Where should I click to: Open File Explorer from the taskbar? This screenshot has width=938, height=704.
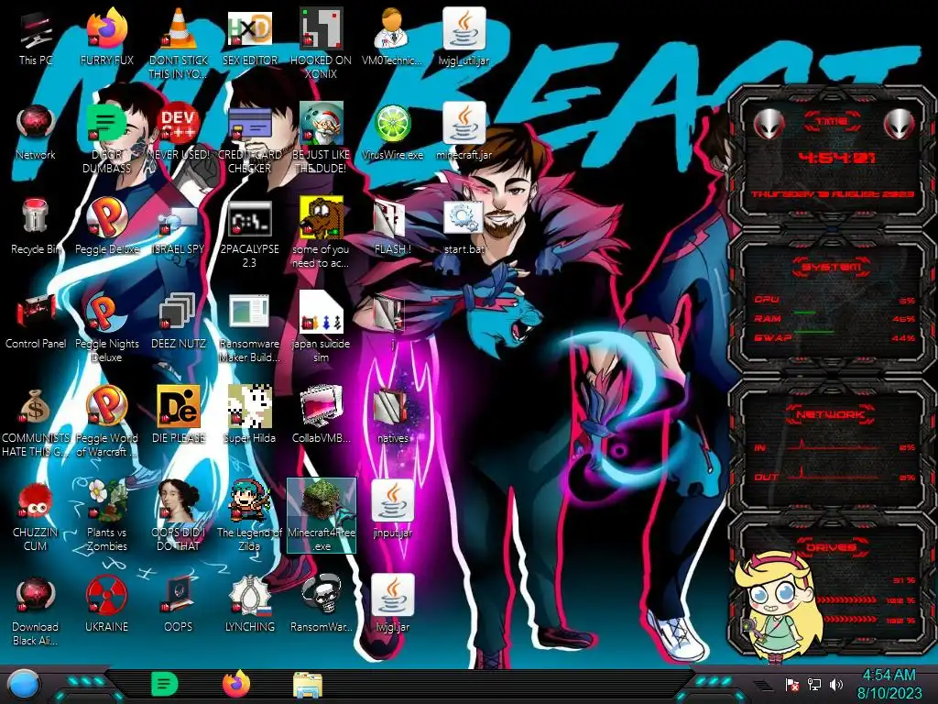tap(308, 685)
